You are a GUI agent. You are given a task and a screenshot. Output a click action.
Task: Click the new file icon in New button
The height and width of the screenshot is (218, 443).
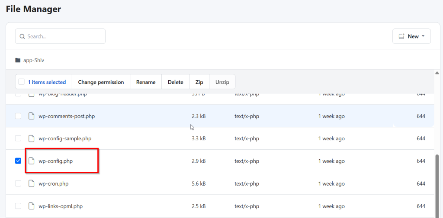[401, 37]
